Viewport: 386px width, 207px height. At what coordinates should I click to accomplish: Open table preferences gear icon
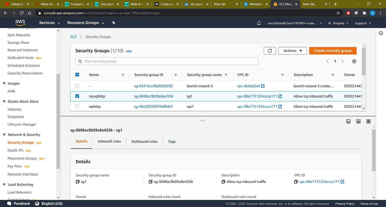354,61
